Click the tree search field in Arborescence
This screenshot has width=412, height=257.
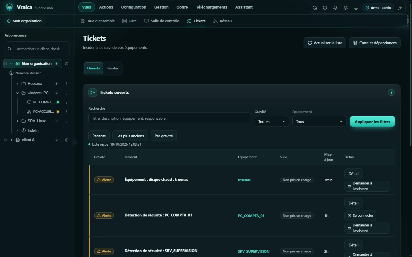(x=37, y=49)
